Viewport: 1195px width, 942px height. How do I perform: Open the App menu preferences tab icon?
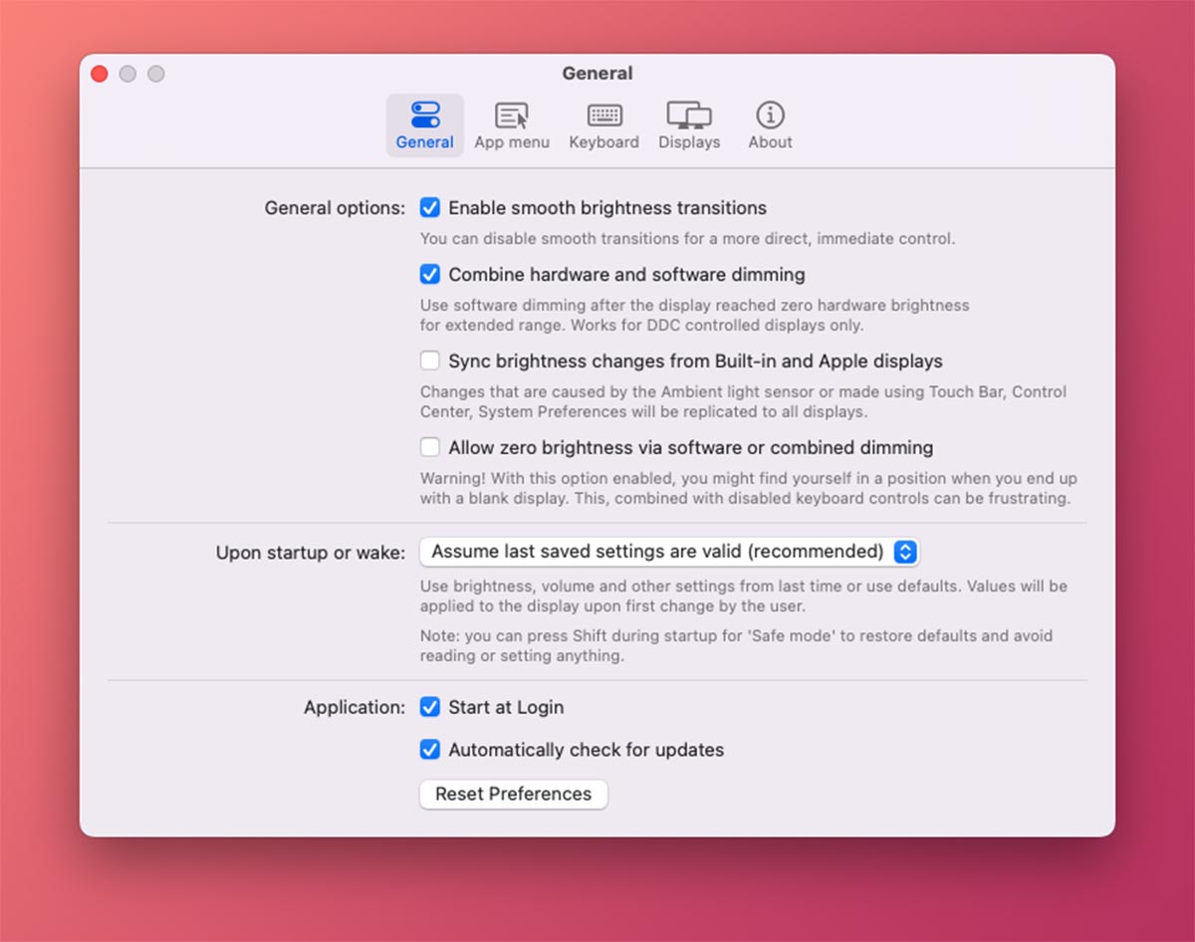point(512,116)
